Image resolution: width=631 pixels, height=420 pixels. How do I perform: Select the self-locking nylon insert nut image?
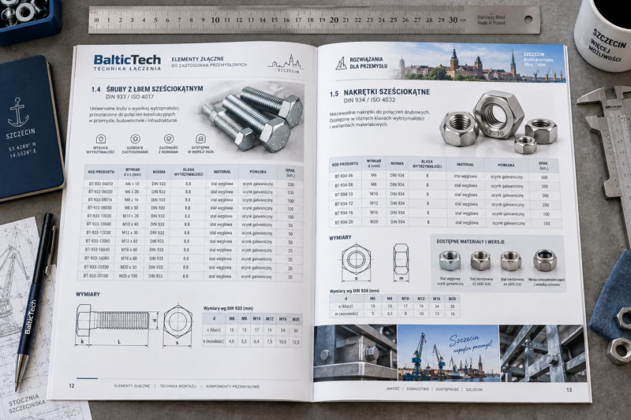pos(545,261)
